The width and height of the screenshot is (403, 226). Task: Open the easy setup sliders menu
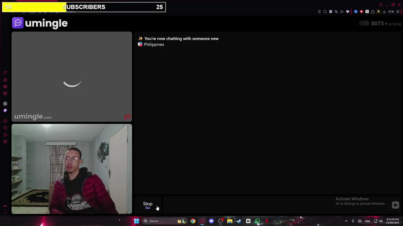[398, 12]
